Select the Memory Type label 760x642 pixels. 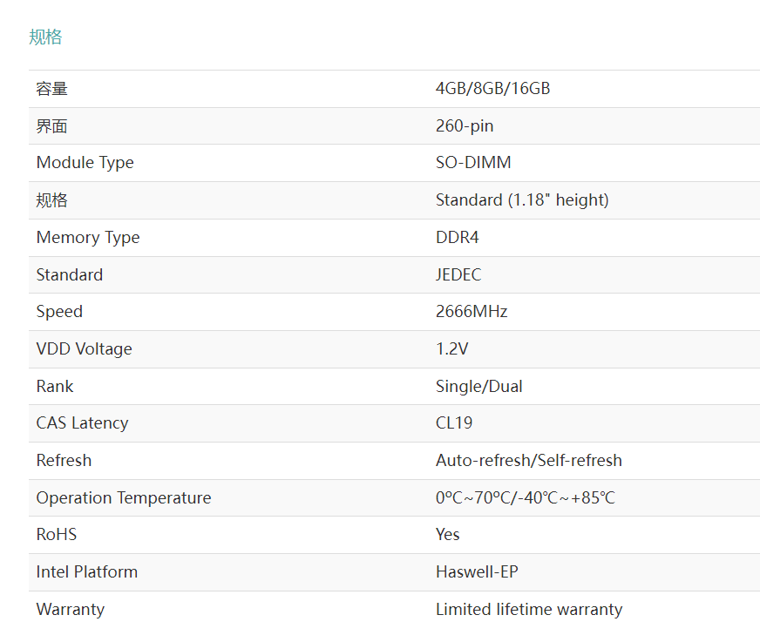(88, 238)
